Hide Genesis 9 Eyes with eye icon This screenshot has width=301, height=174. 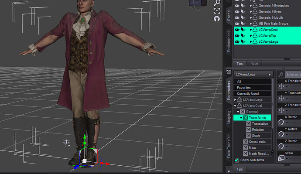pyautogui.click(x=237, y=11)
